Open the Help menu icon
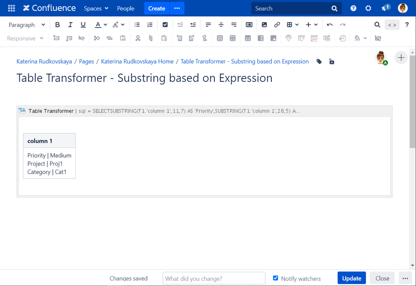The image size is (416, 286). (x=353, y=8)
